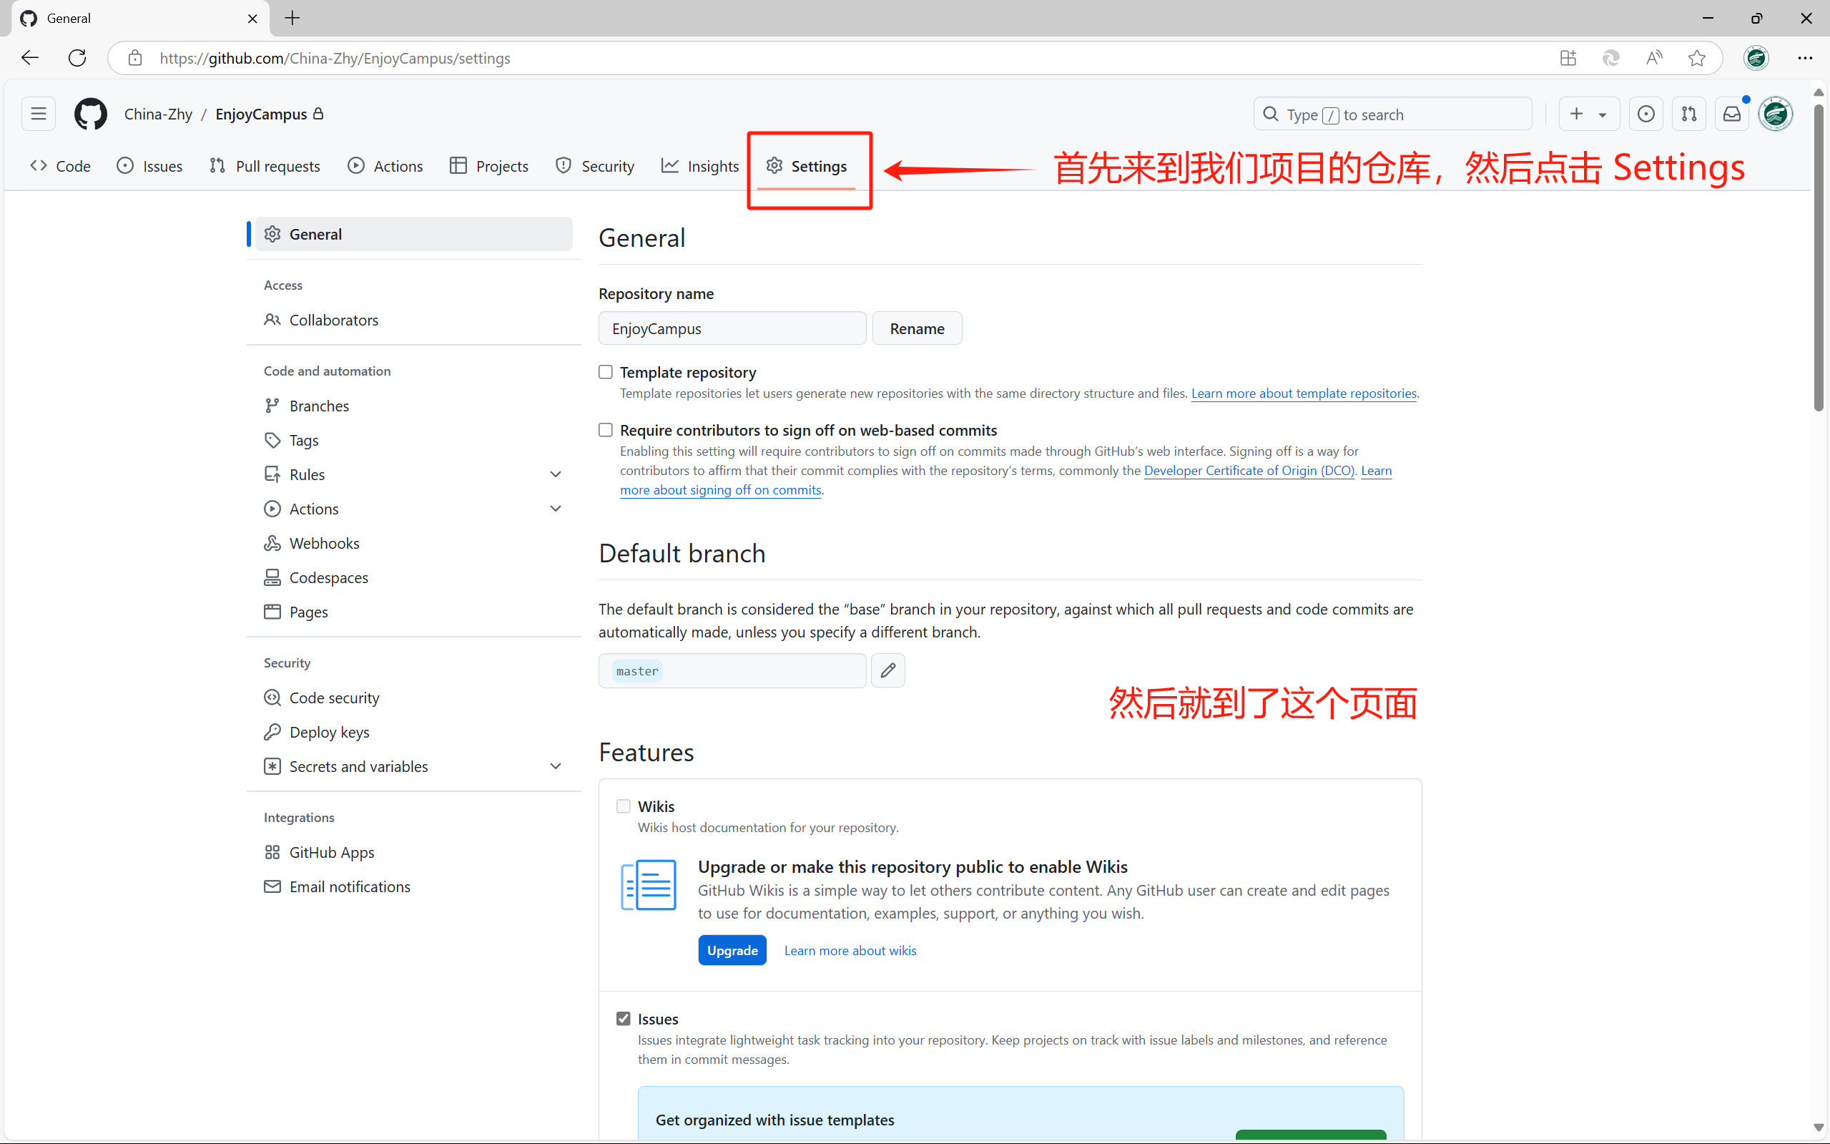Open the Settings repository tab
Screen dimensions: 1830x1144
point(806,166)
